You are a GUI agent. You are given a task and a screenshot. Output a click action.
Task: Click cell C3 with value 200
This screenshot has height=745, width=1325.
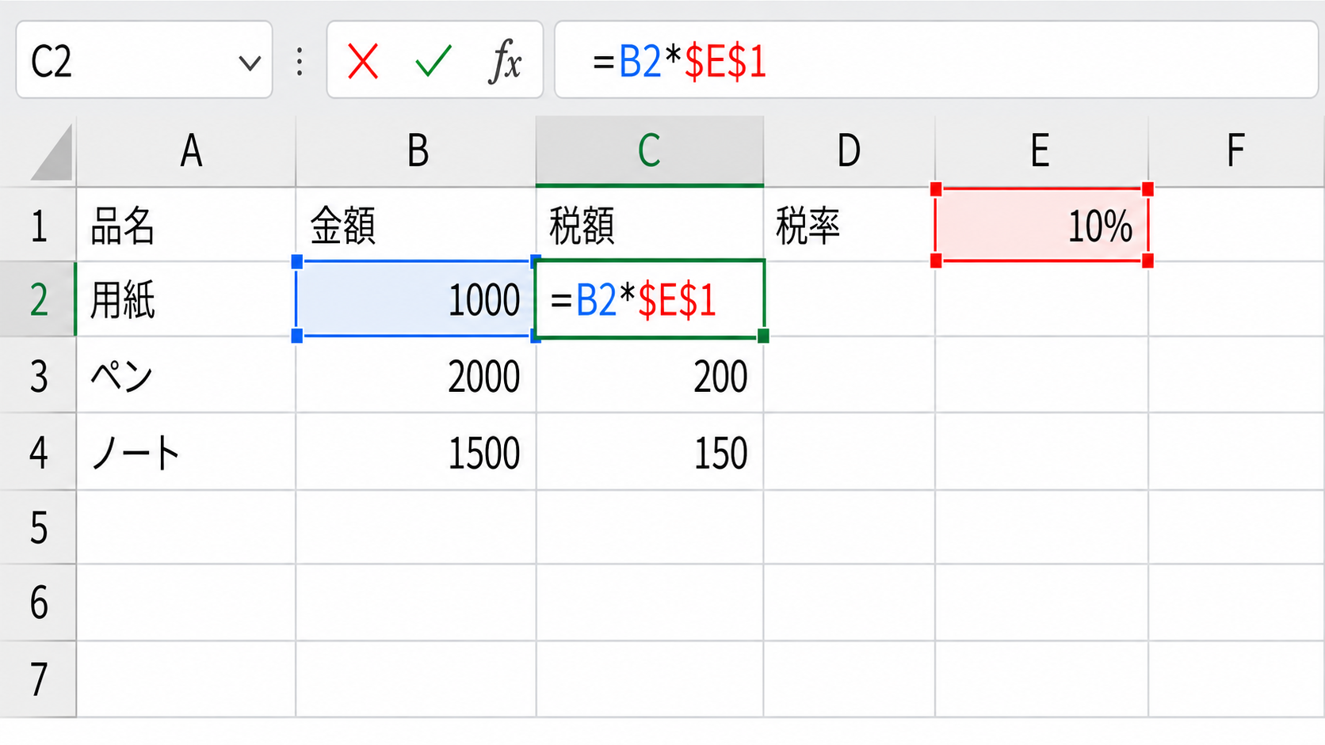[x=650, y=375]
